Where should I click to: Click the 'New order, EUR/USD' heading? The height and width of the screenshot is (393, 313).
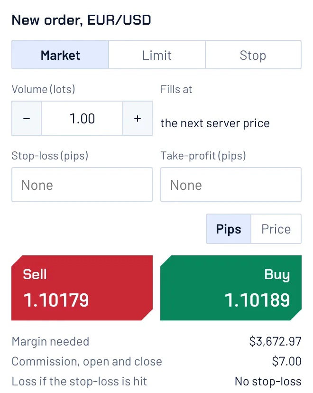82,20
